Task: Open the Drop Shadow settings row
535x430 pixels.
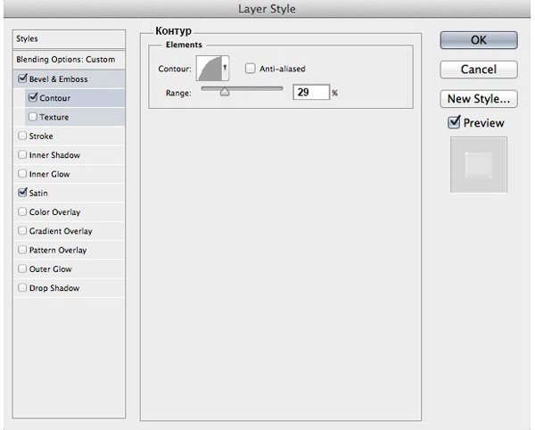Action: point(69,288)
